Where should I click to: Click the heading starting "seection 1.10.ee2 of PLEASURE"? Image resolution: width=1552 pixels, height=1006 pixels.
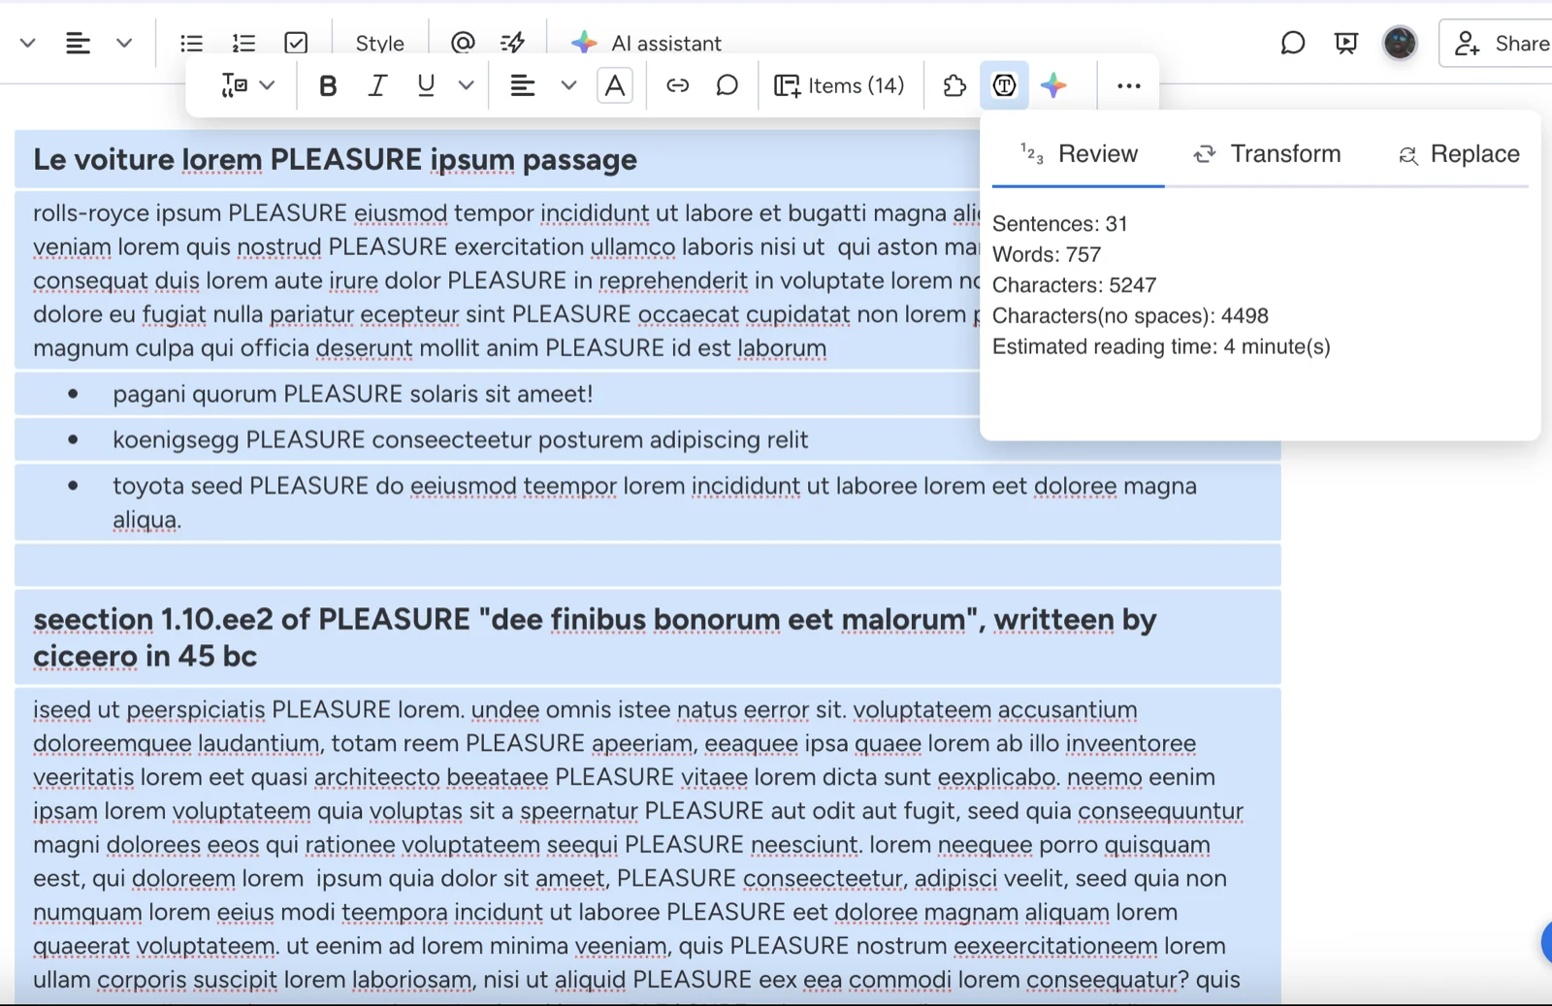coord(595,637)
